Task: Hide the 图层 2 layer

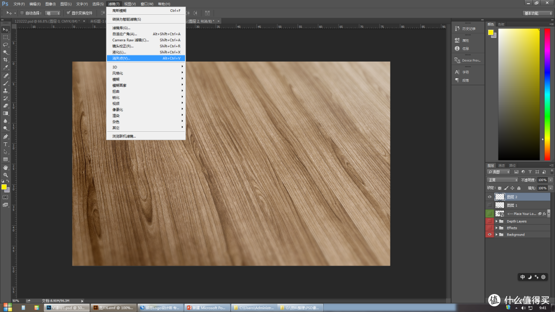Action: [490, 197]
